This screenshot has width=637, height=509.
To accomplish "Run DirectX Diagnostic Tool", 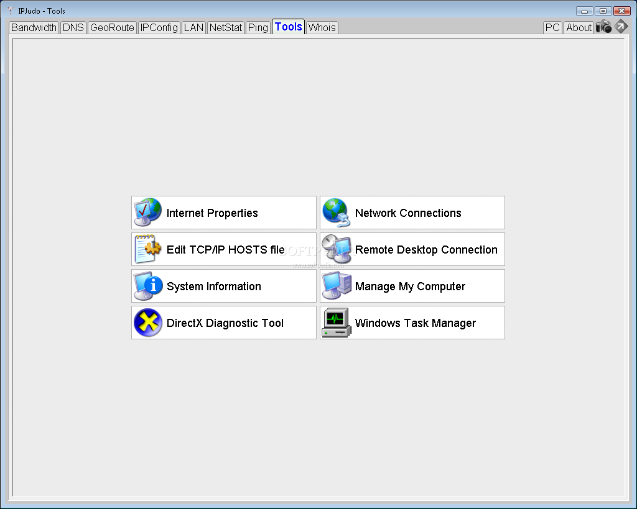I will [x=224, y=323].
